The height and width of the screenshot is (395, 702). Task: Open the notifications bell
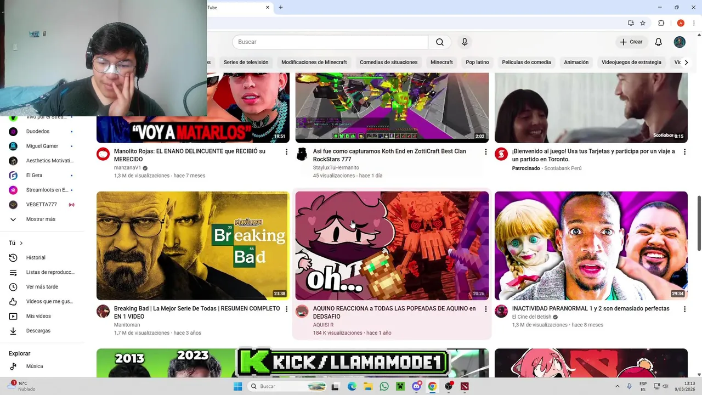[658, 42]
